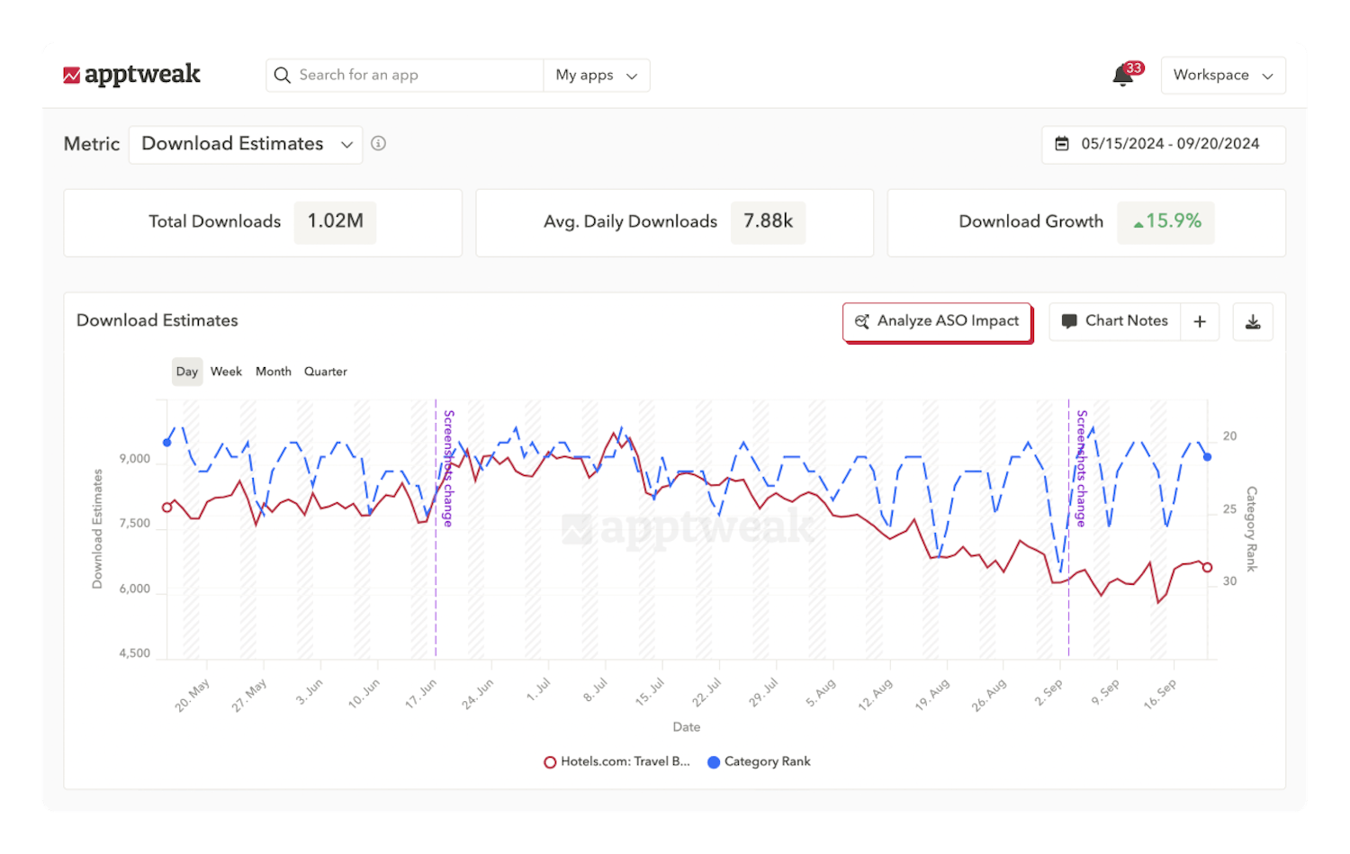Select the Month view tab
The height and width of the screenshot is (854, 1350).
pyautogui.click(x=273, y=371)
